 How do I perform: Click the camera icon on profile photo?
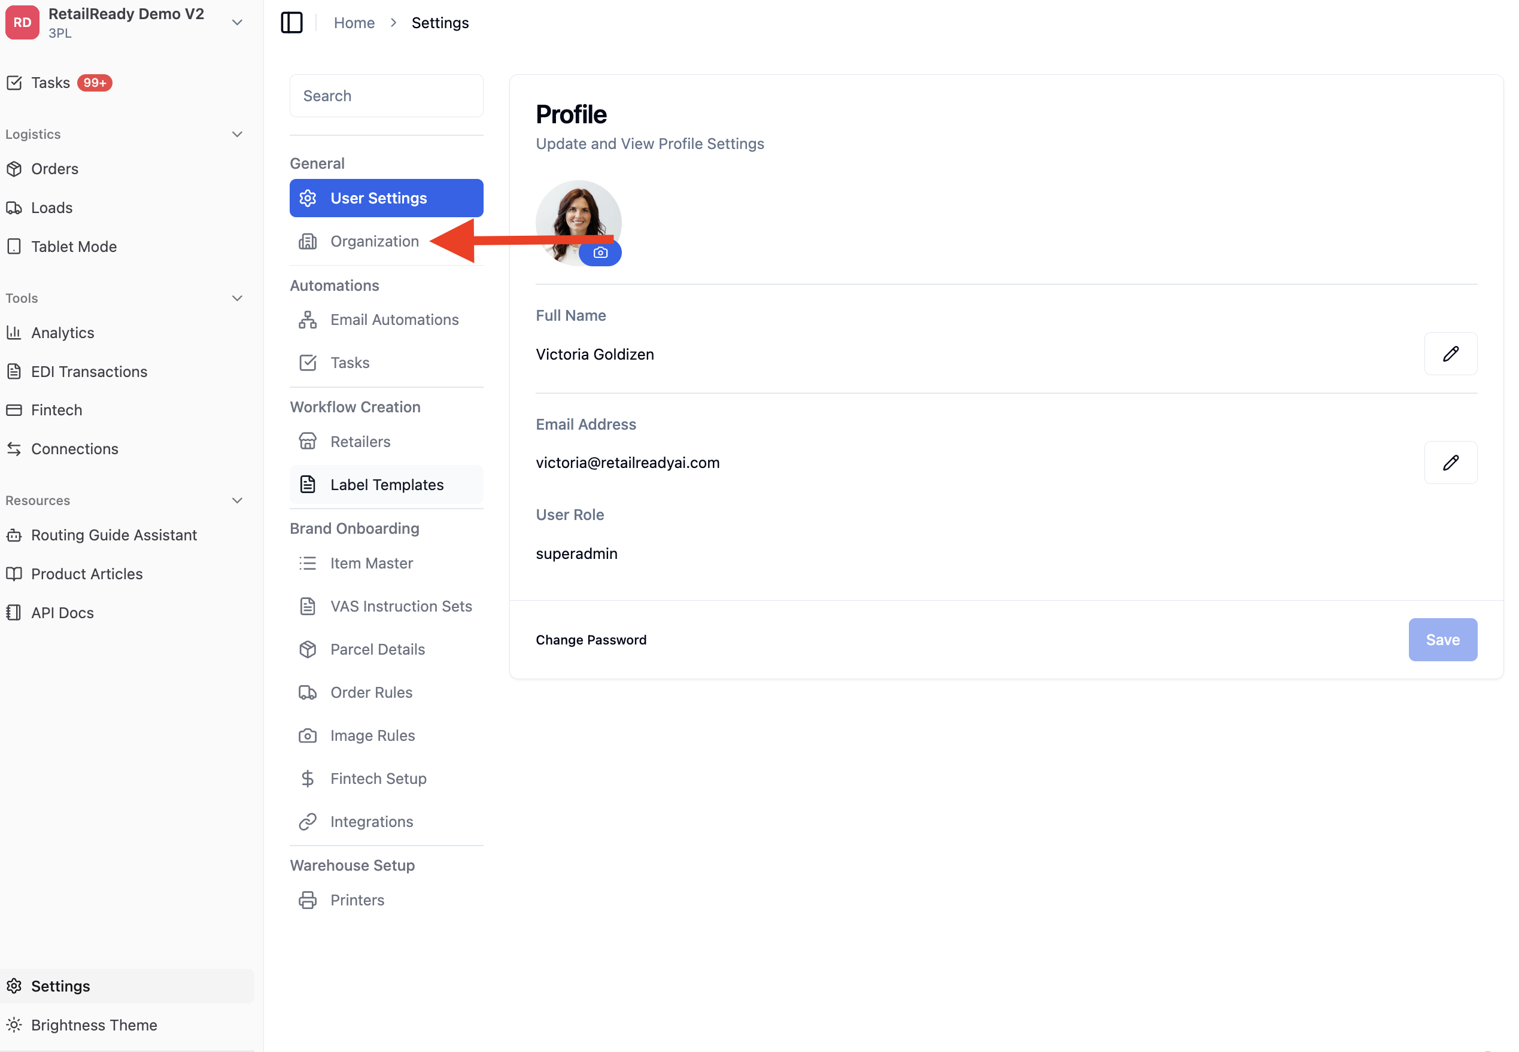[600, 253]
